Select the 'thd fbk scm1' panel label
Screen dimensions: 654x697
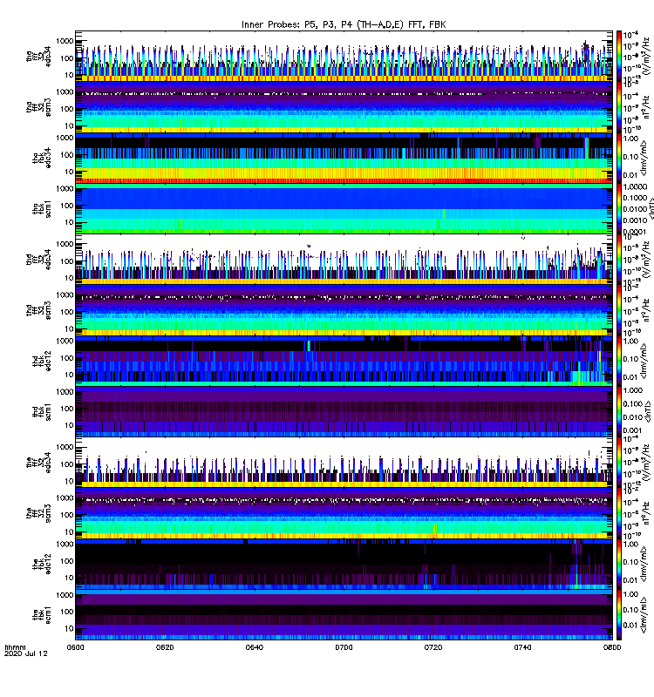click(42, 411)
